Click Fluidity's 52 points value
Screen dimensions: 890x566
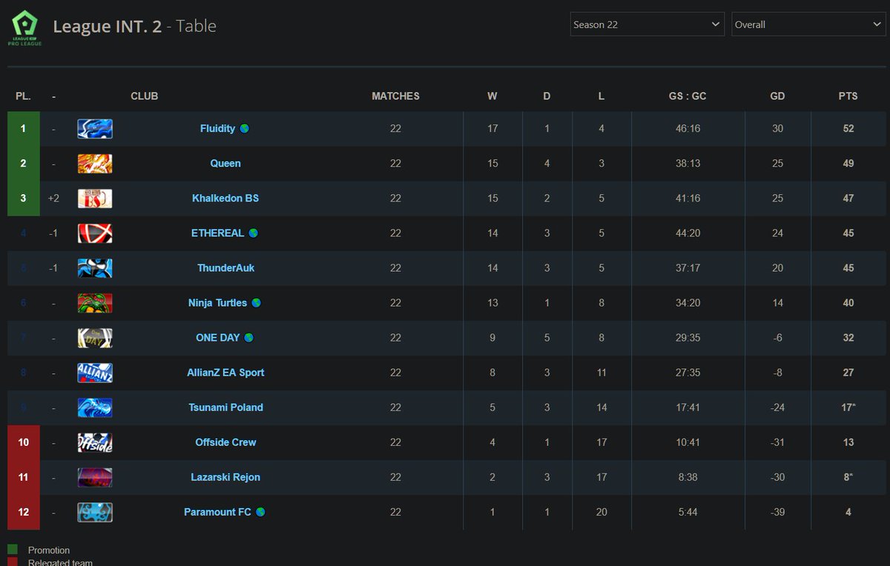[848, 129]
